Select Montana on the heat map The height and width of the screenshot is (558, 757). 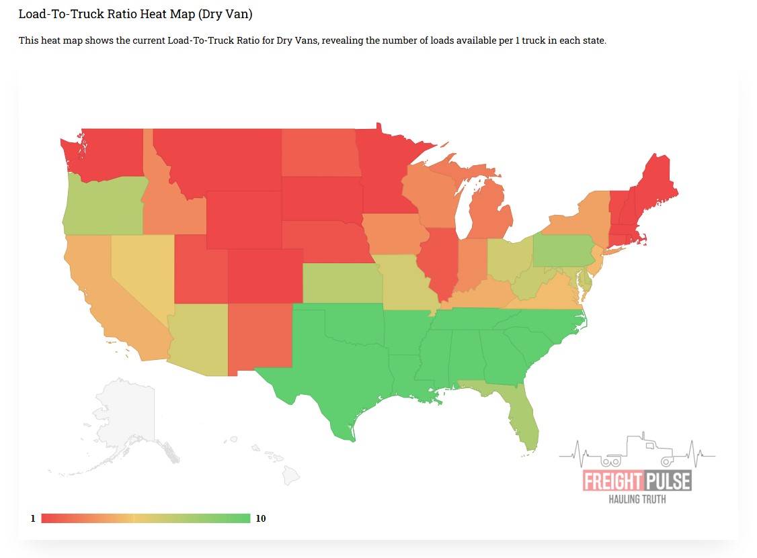[222, 158]
